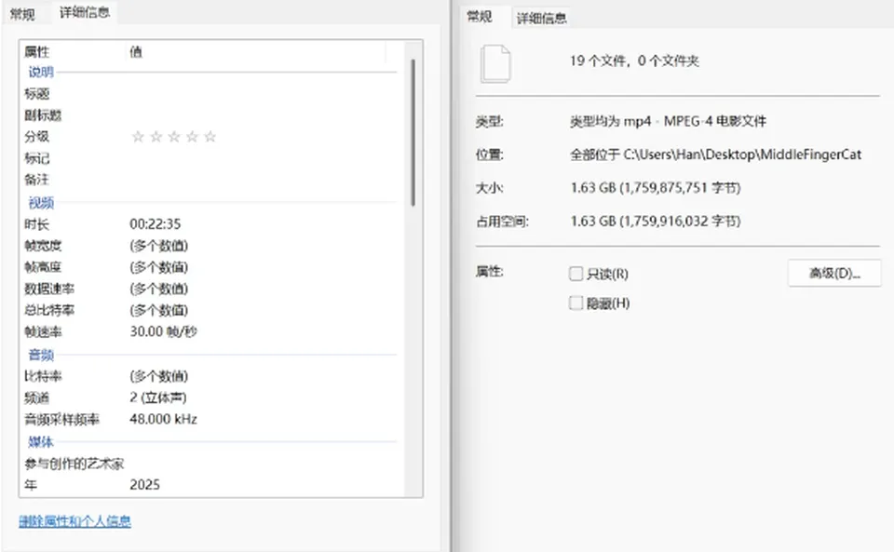Click the 音频 section header

tap(40, 355)
